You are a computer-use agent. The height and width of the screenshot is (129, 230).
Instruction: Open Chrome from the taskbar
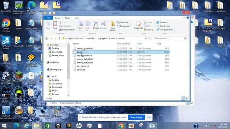tap(121, 126)
